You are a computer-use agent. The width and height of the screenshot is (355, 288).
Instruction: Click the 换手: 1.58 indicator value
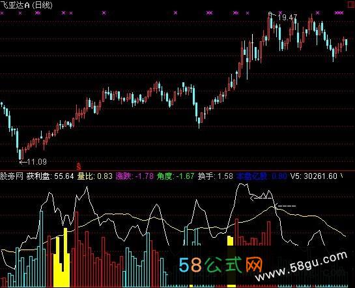pyautogui.click(x=216, y=176)
